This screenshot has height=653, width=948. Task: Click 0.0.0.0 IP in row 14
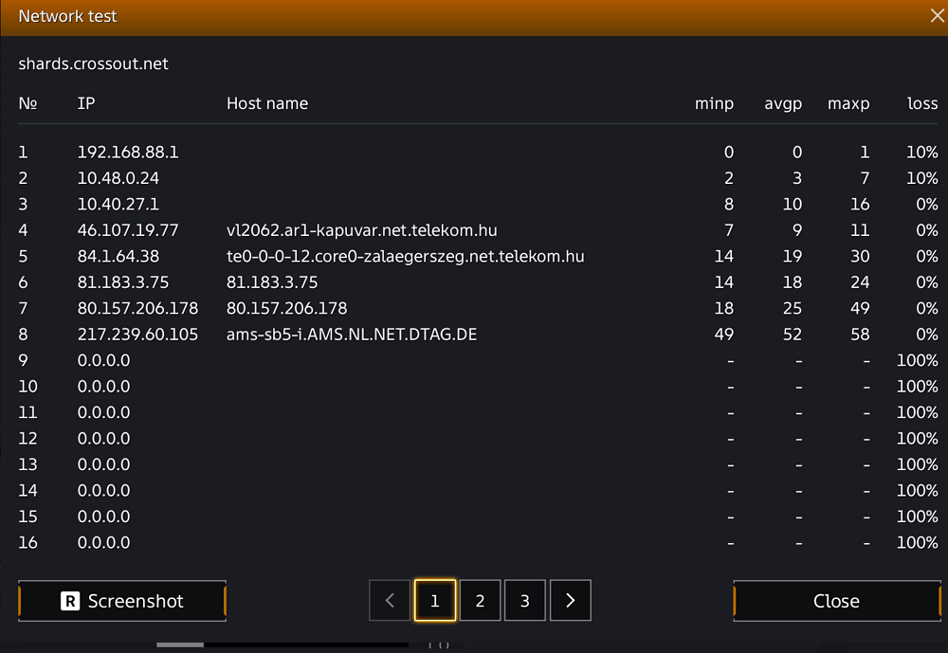click(103, 490)
